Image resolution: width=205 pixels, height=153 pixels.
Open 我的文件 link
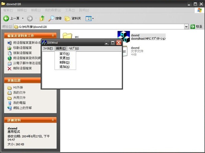tap(19, 92)
